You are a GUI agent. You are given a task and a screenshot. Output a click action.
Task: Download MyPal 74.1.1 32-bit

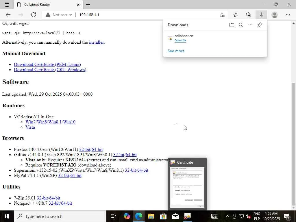pyautogui.click(x=64, y=175)
